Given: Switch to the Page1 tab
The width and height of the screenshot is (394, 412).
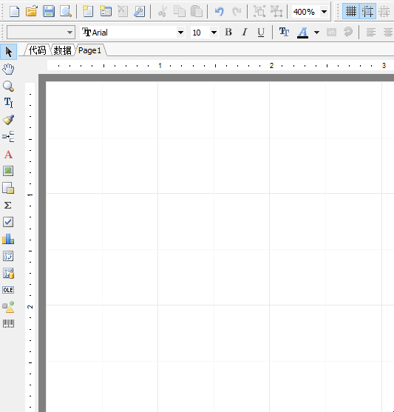Looking at the screenshot, I should click(x=90, y=50).
